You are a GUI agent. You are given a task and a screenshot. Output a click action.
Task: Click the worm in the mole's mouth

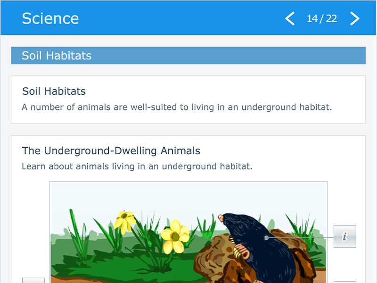pos(240,250)
